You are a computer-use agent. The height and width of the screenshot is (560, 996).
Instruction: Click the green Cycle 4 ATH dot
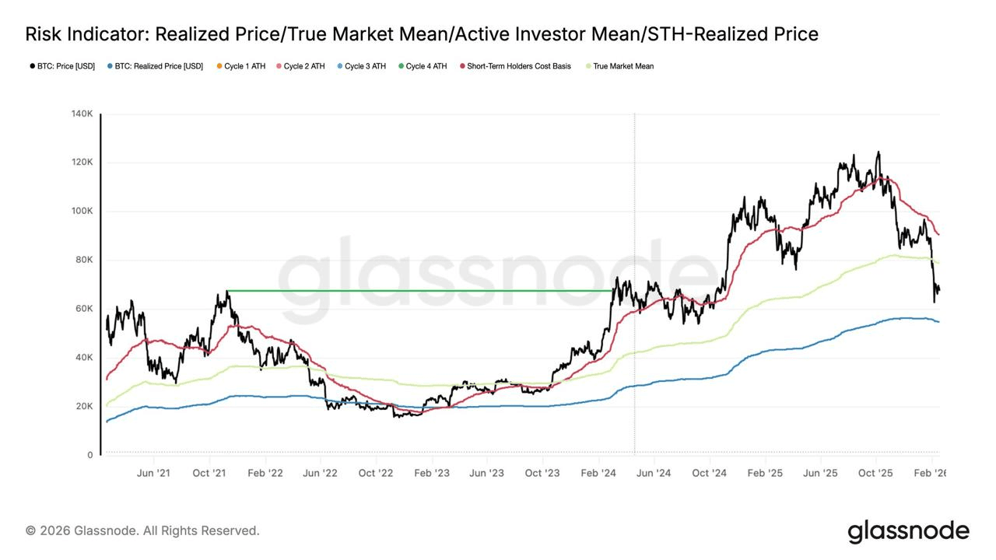click(401, 67)
